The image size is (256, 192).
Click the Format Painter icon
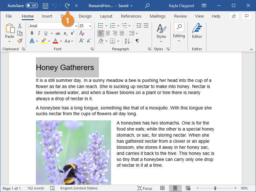pos(20,41)
